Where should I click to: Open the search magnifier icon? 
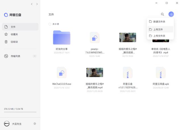coord(162,14)
